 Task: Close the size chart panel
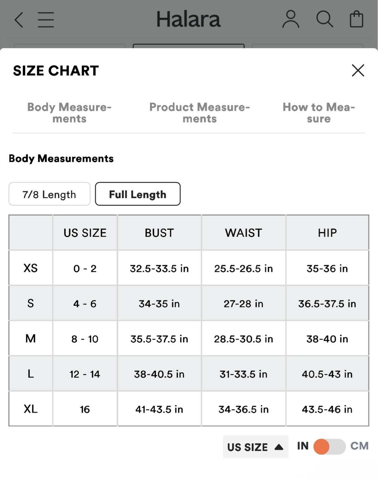point(358,71)
